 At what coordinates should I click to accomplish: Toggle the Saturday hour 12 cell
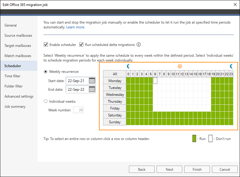[x=182, y=115]
